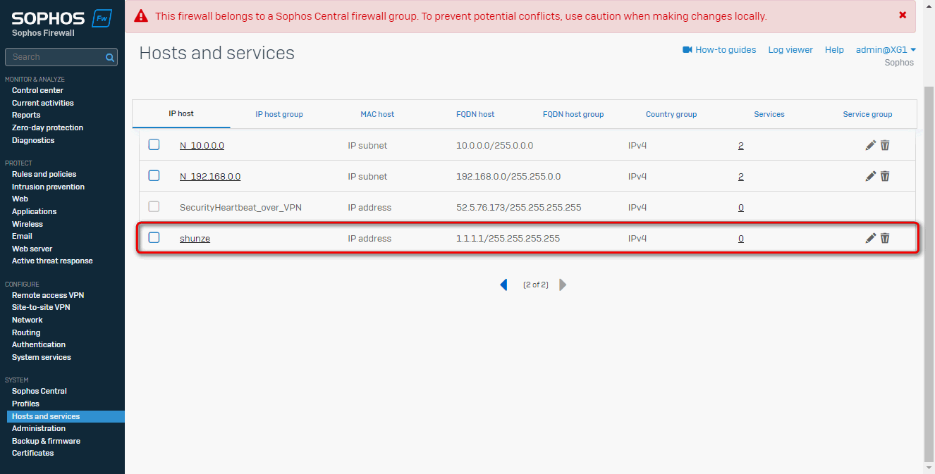This screenshot has width=935, height=474.
Task: Open Rules and policies in sidebar
Action: (x=44, y=174)
